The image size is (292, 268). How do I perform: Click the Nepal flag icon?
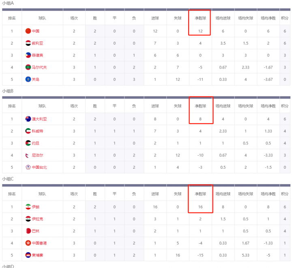click(28, 155)
